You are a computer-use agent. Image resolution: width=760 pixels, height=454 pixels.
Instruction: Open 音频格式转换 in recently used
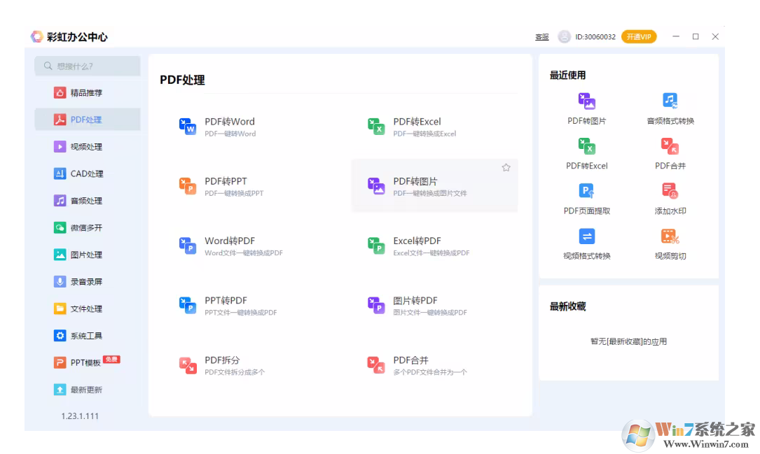point(670,101)
